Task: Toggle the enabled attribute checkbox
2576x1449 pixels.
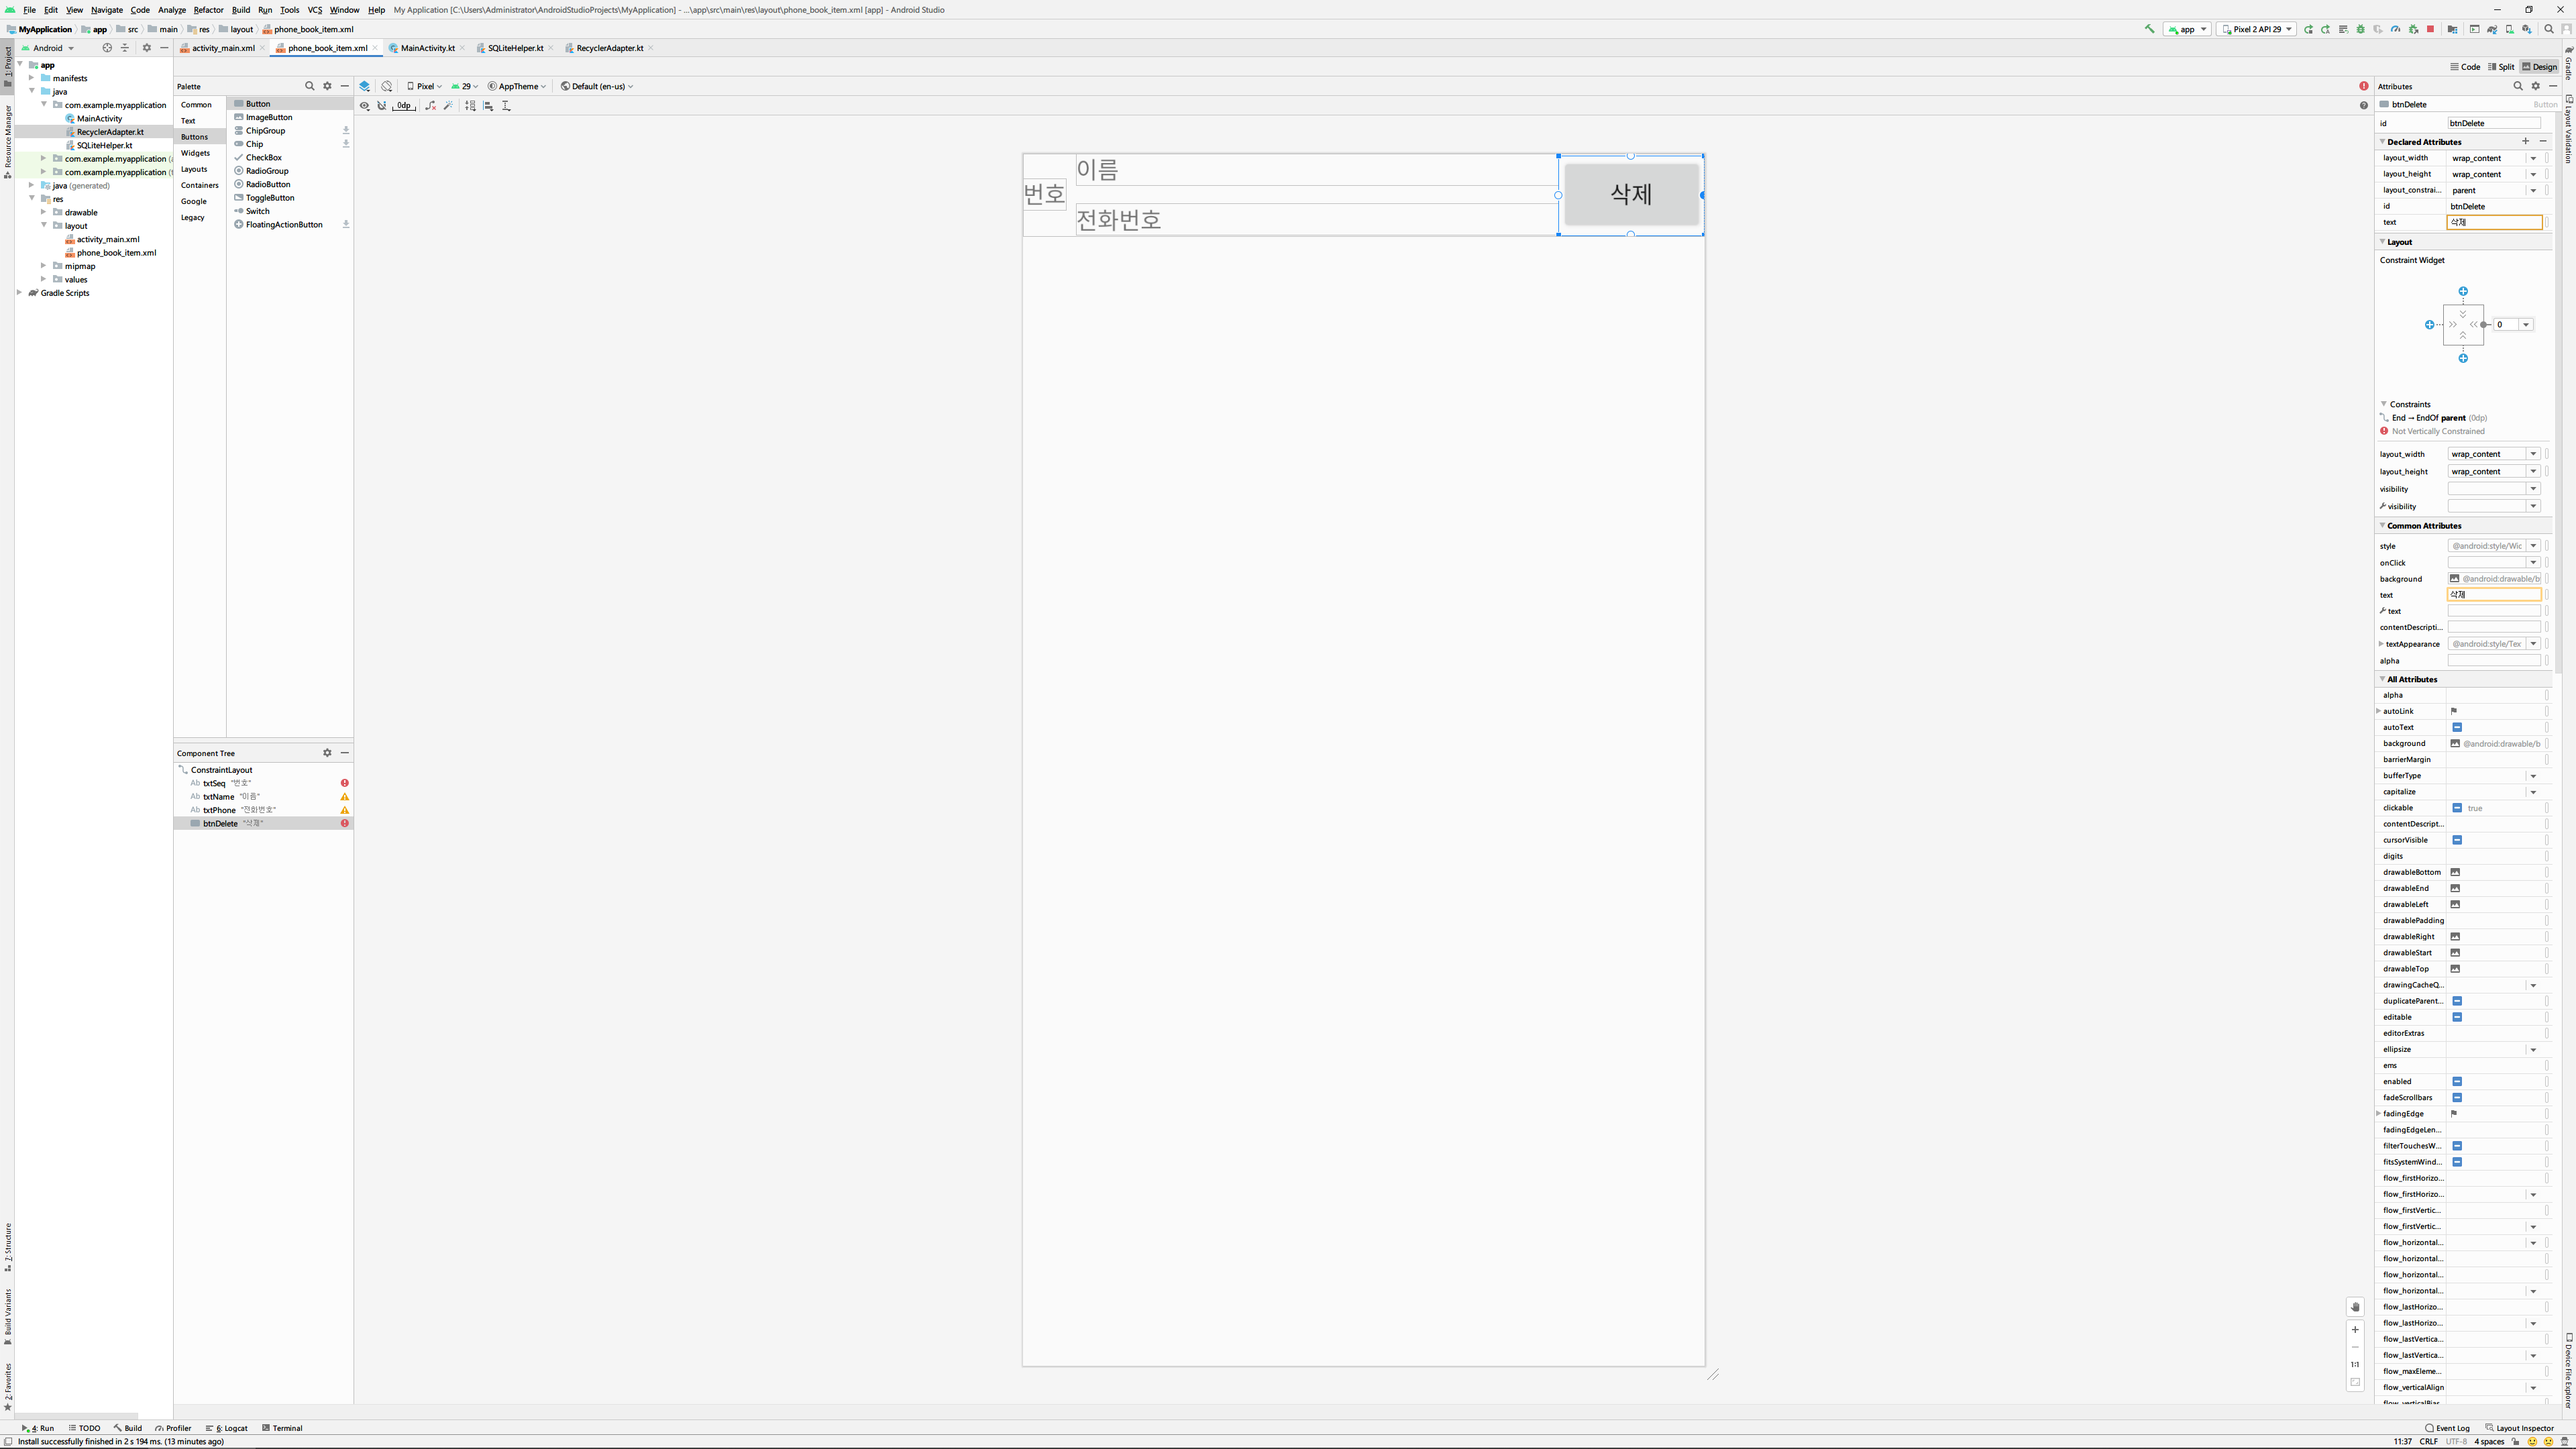Action: 2457,1082
